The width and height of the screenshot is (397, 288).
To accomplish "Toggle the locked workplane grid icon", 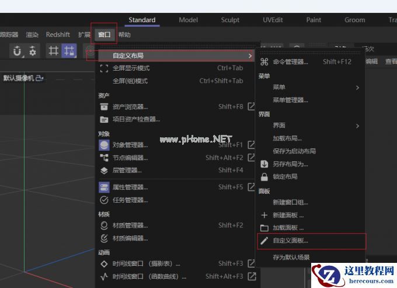I will (x=69, y=51).
